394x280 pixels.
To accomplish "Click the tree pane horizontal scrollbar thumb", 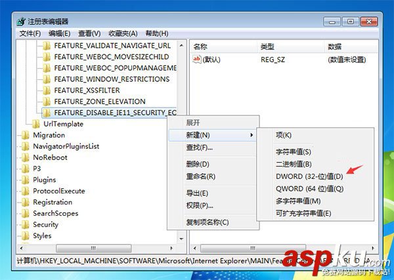I will (x=93, y=249).
